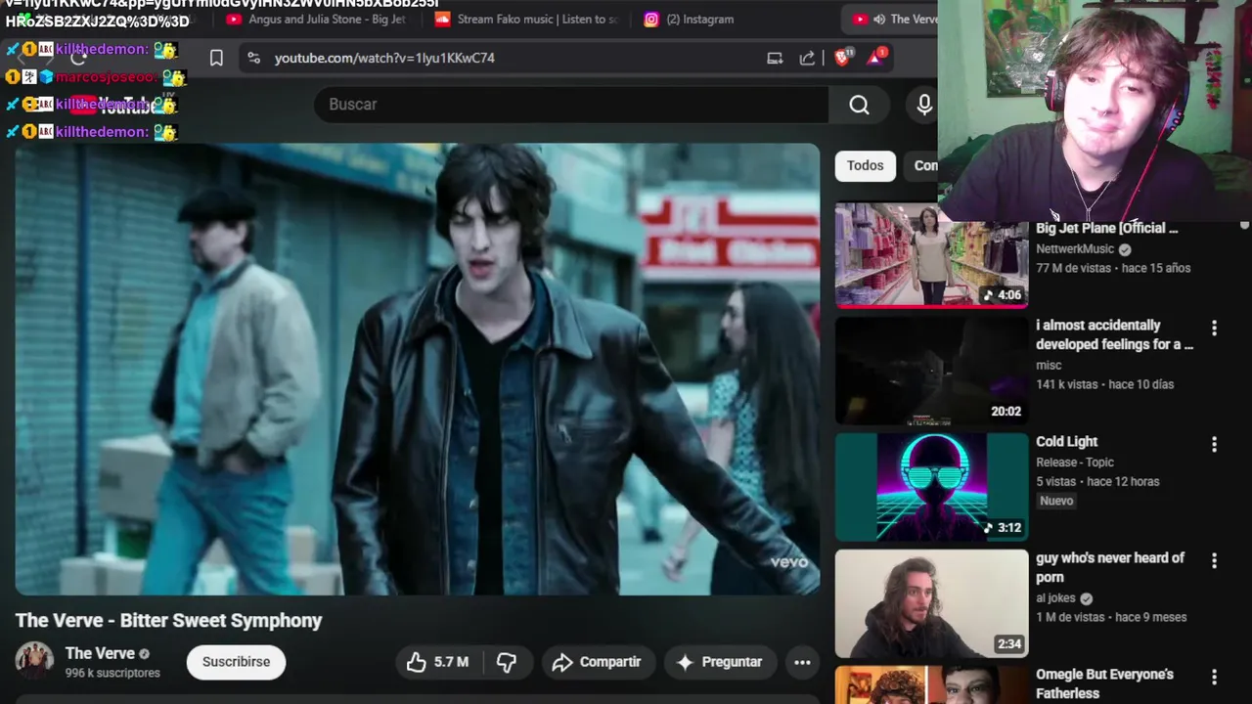Open The Verve channel name link
This screenshot has width=1252, height=704.
click(x=100, y=653)
